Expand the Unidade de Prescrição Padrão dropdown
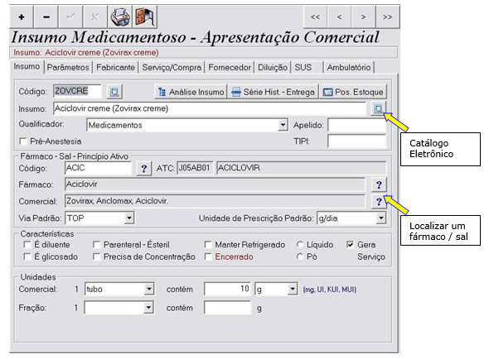 (381, 218)
